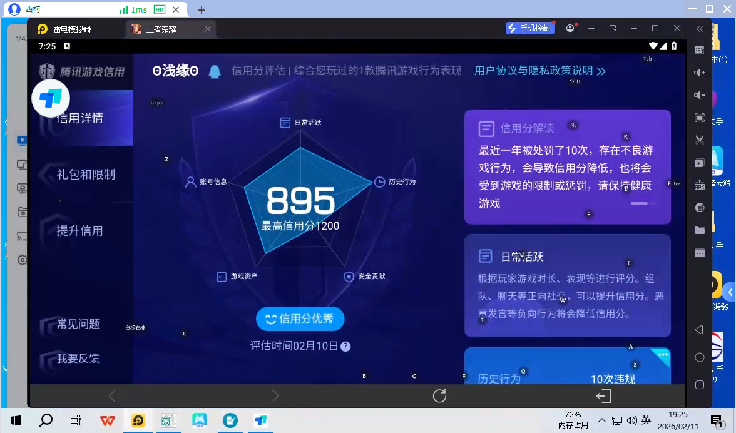The height and width of the screenshot is (433, 736).
Task: Click the operation recorder icon in the sidebar
Action: pyautogui.click(x=700, y=207)
